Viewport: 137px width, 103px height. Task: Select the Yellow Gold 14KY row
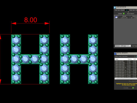[x=126, y=64]
